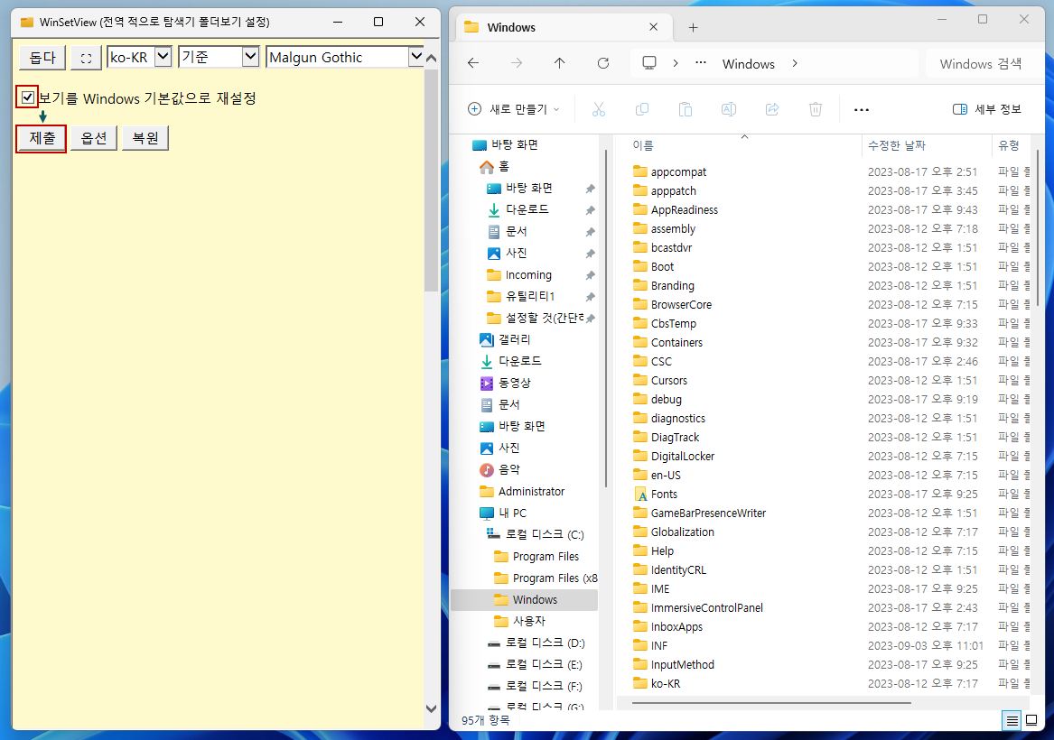The image size is (1054, 740).
Task: Click the 복원 restore button
Action: click(x=145, y=138)
